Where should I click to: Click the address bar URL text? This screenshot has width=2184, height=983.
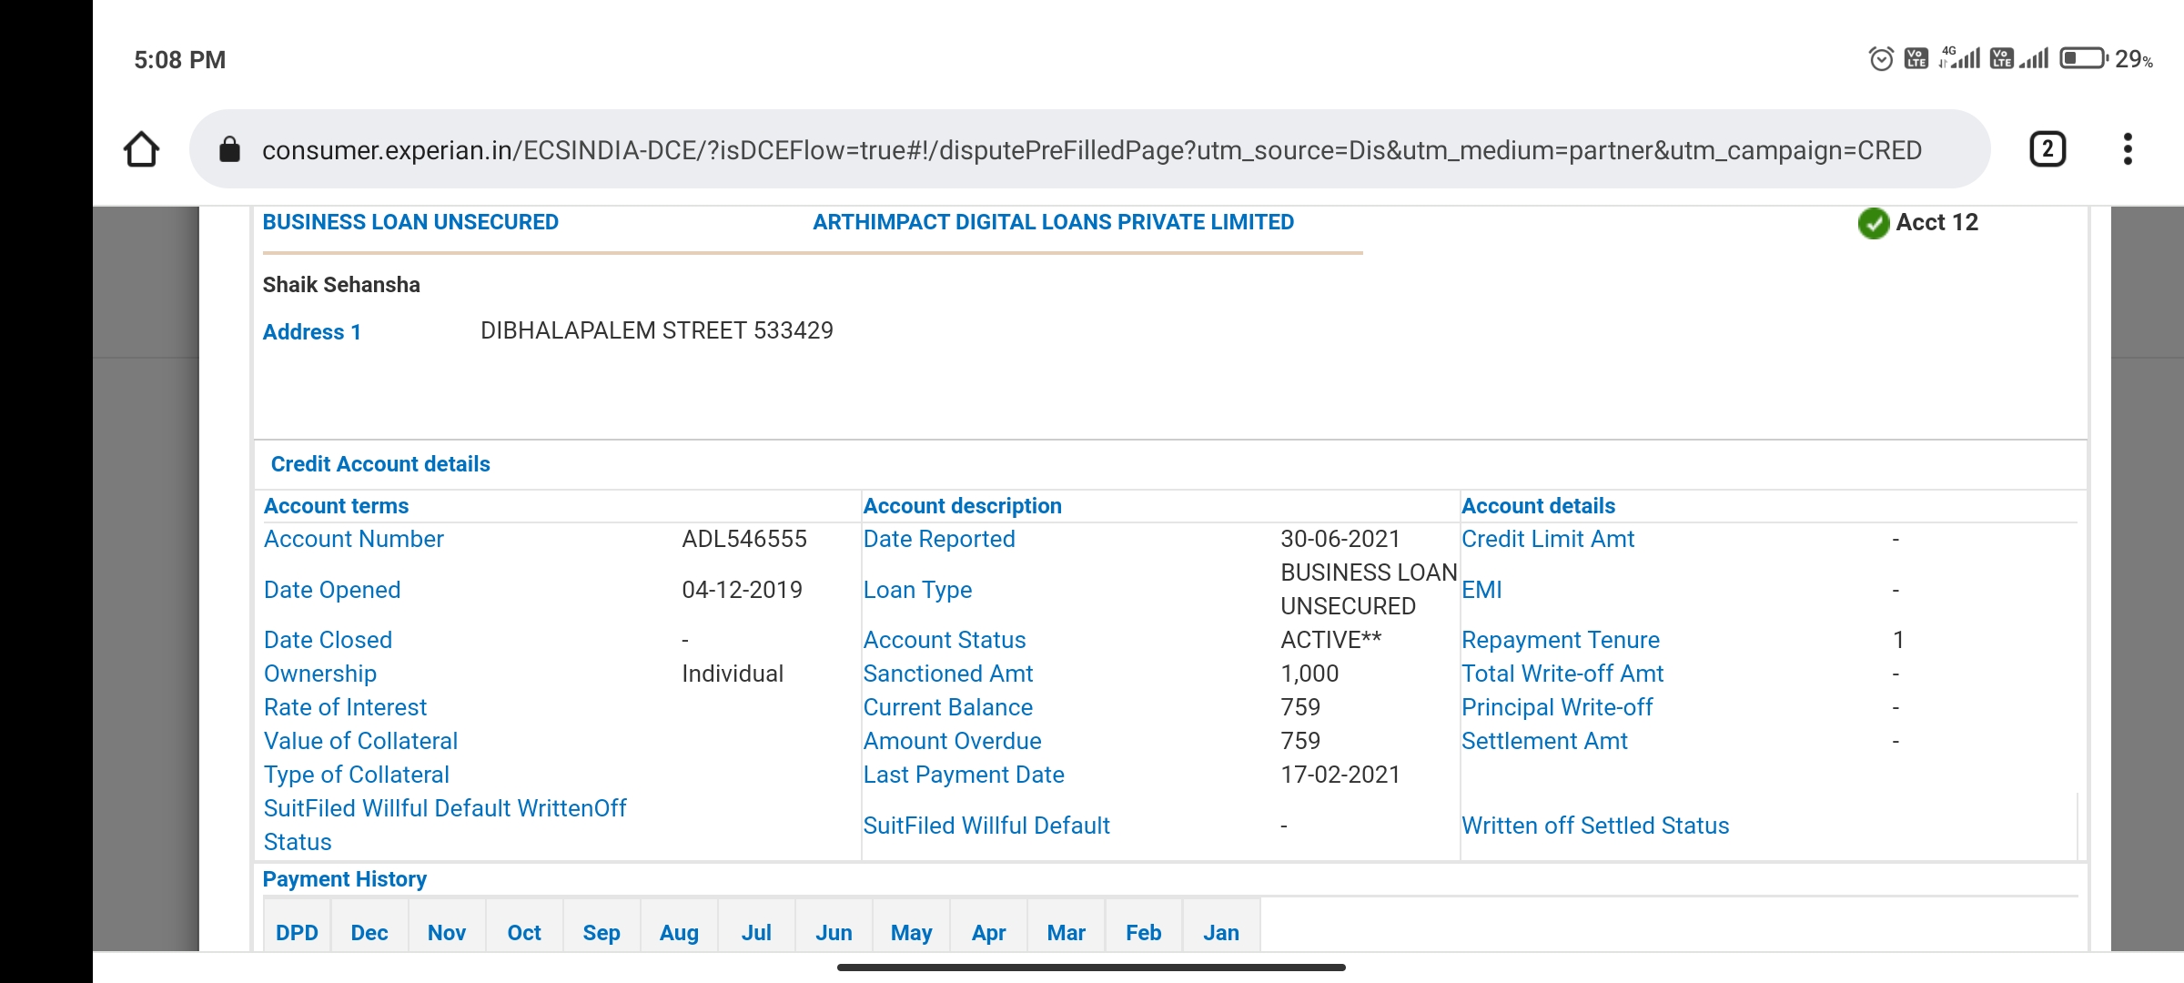pyautogui.click(x=1090, y=150)
